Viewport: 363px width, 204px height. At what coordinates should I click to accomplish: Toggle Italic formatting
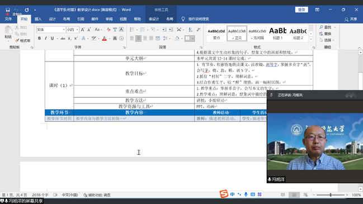pyautogui.click(x=46, y=39)
